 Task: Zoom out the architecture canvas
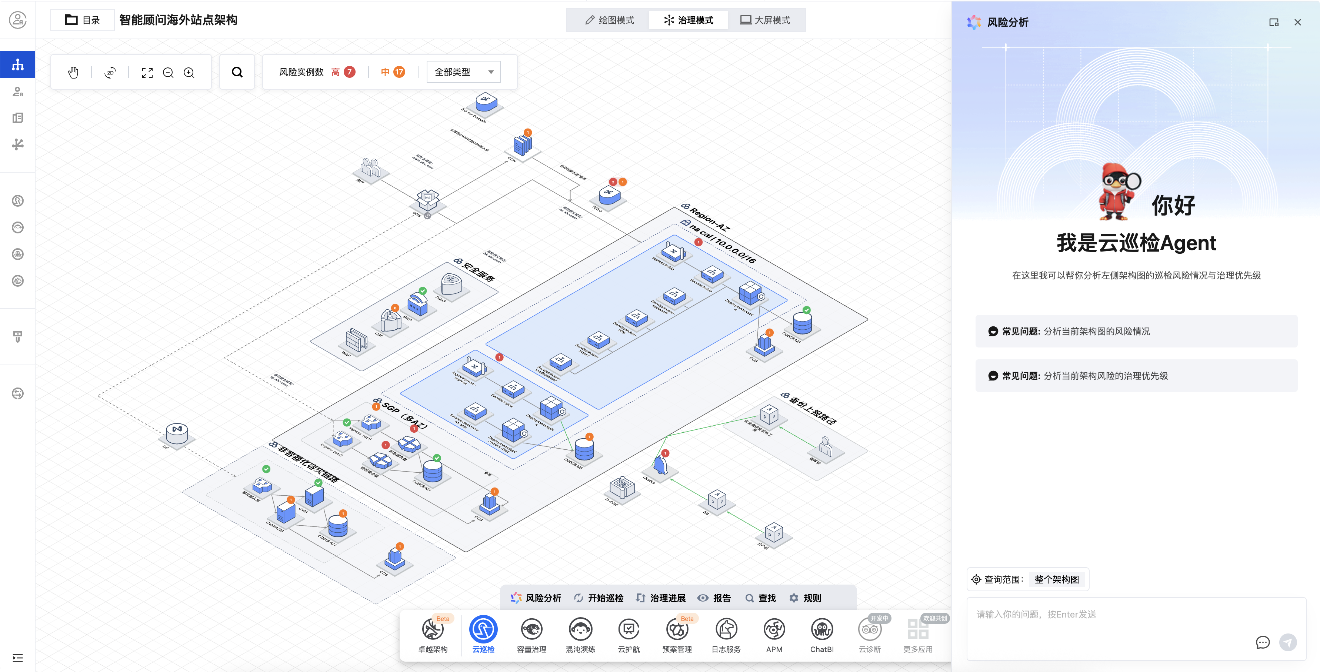tap(168, 72)
